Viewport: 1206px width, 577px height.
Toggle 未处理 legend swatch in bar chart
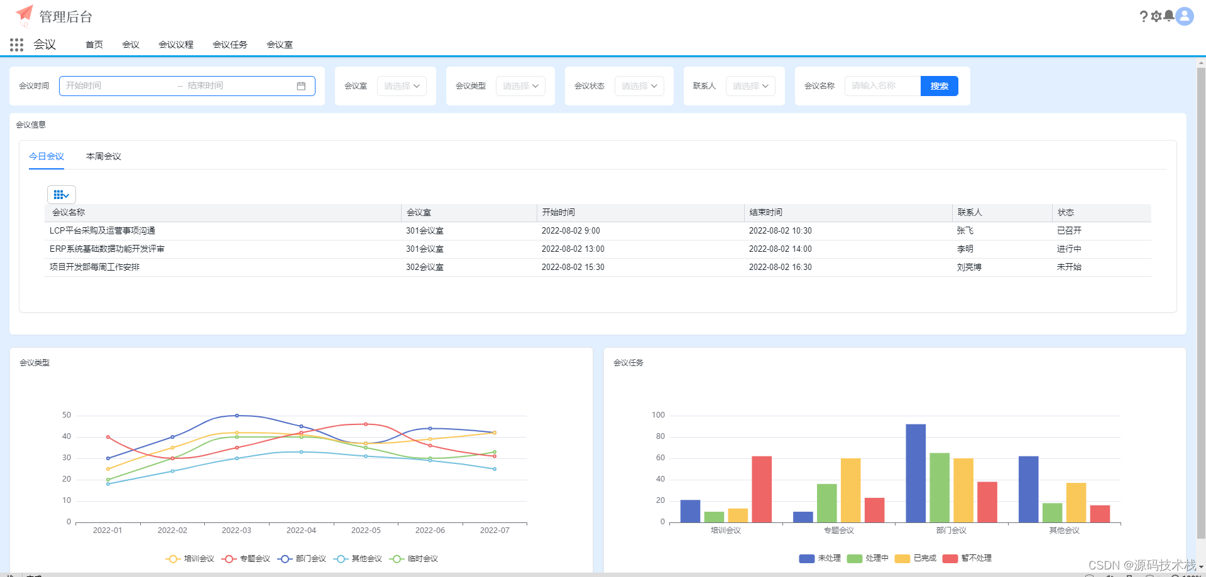click(807, 558)
